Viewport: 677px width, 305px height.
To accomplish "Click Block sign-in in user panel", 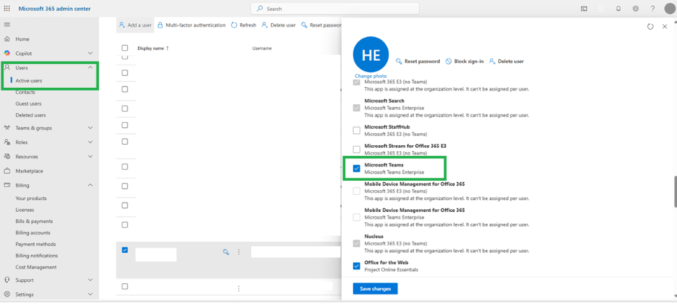I will (x=465, y=61).
